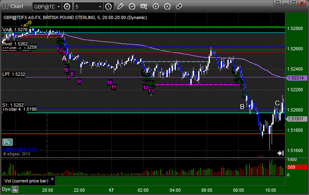Click the 17 date label on time axis
The width and height of the screenshot is (309, 195).
[x=111, y=190]
